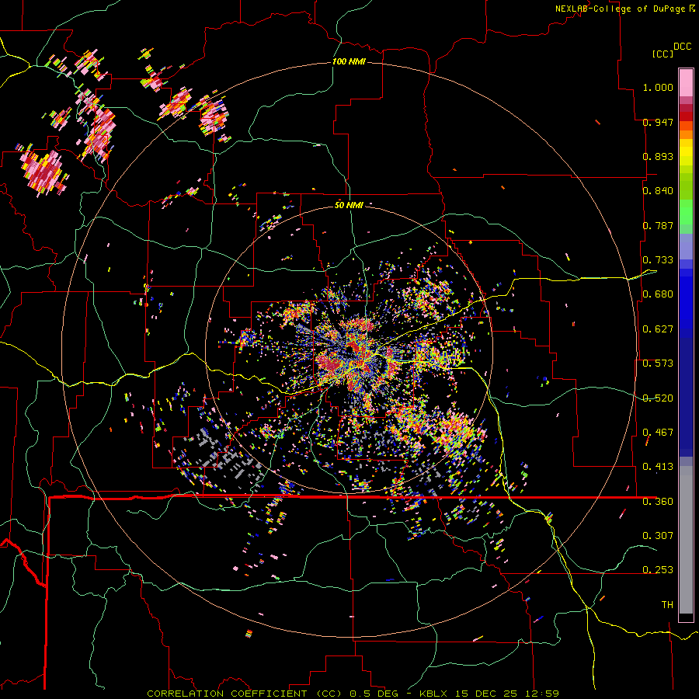Click the pink top segment of the color bar
The width and height of the screenshot is (699, 699).
686,82
